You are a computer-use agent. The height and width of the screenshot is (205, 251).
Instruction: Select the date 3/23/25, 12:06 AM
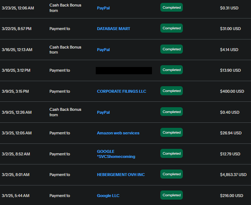[18, 8]
